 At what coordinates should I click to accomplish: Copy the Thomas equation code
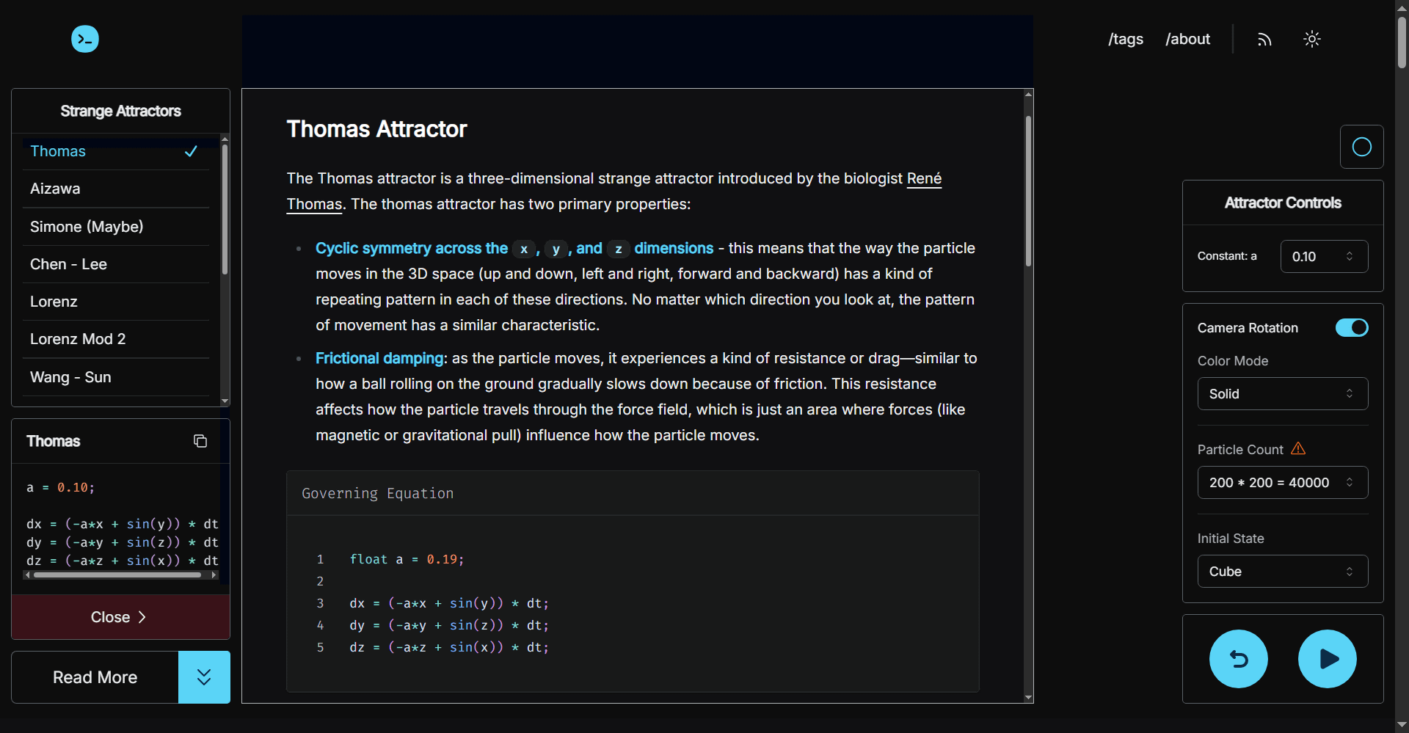point(200,441)
